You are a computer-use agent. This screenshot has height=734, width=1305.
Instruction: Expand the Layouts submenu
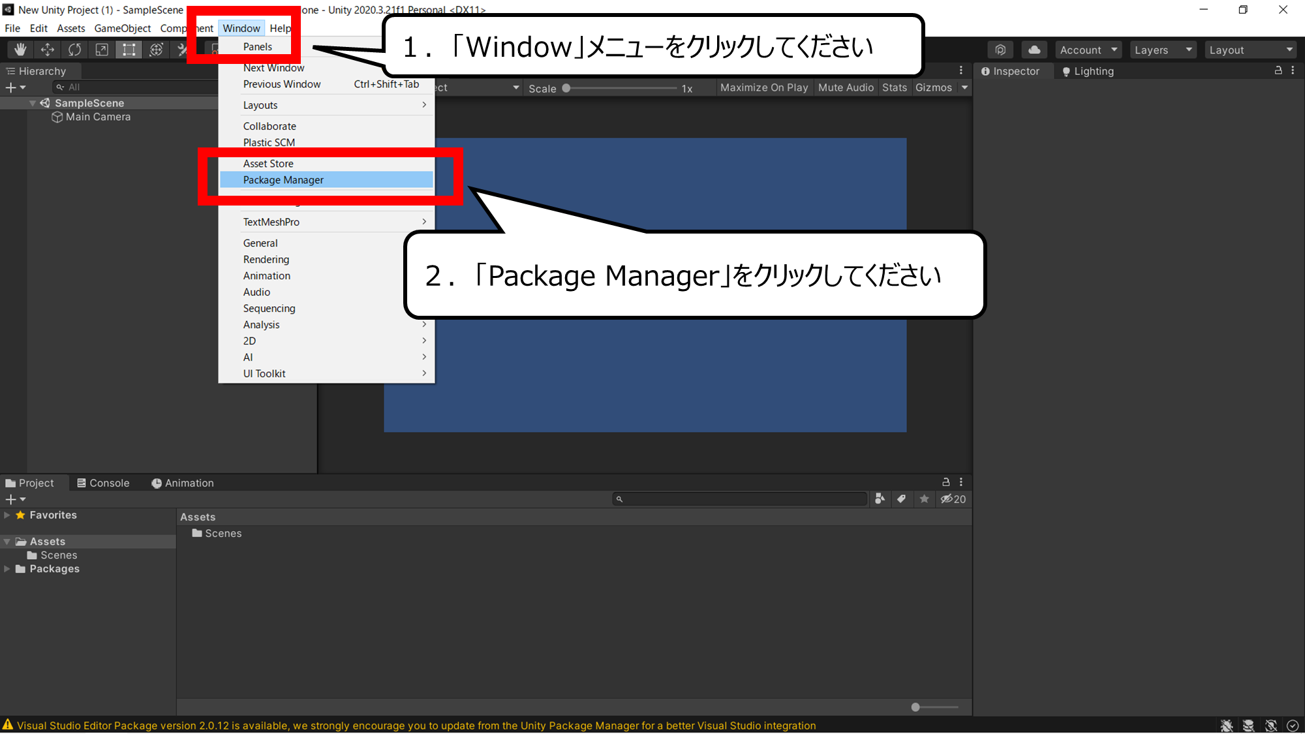pos(326,105)
